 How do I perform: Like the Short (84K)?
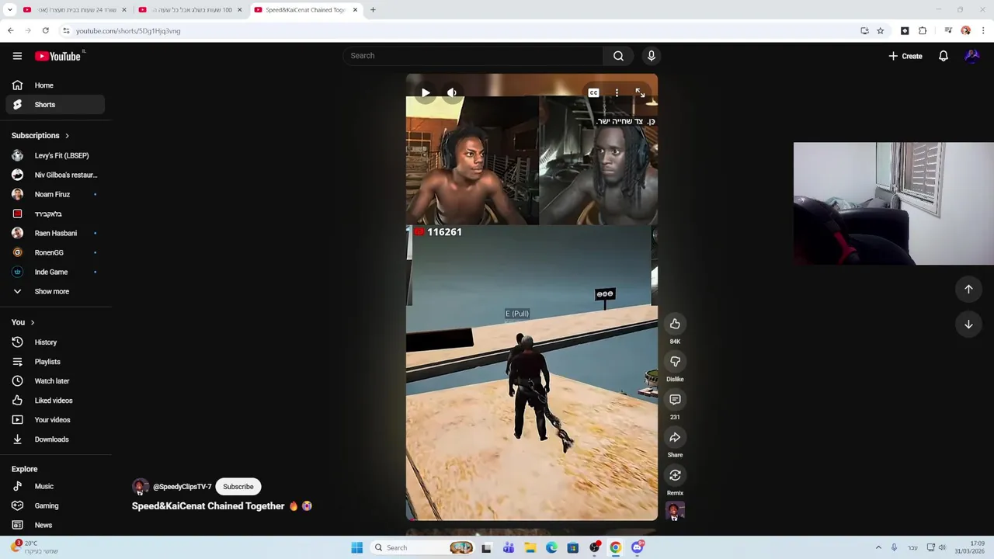[x=675, y=324]
